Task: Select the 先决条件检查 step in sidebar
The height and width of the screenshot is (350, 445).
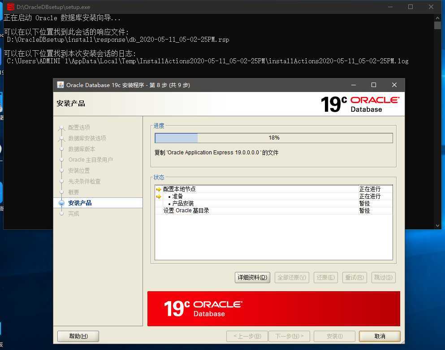Action: tap(84, 181)
